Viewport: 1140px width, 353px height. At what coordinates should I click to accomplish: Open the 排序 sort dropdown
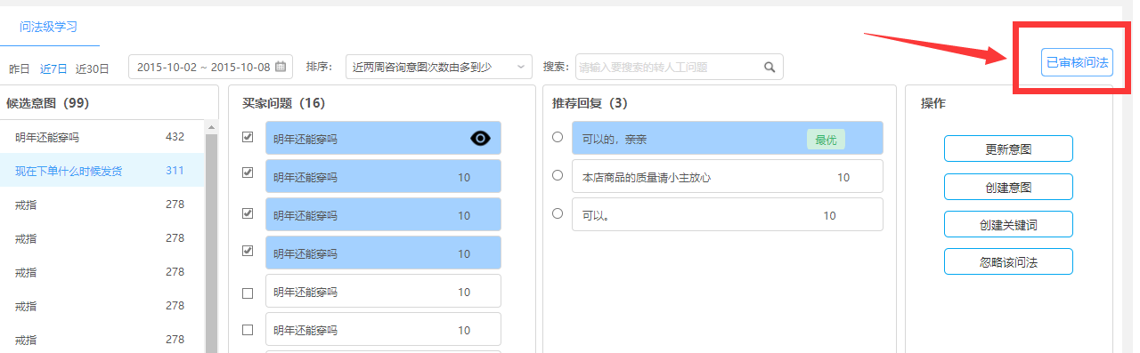click(x=438, y=67)
